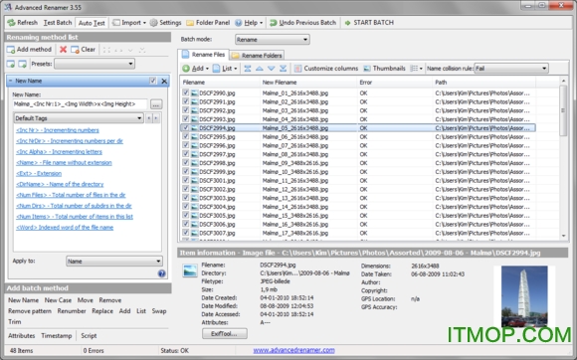Start the batch with START BATCH
Viewport: 577px width, 360px height.
pos(369,23)
